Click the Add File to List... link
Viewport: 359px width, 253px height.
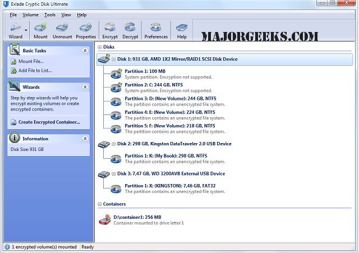pyautogui.click(x=35, y=71)
